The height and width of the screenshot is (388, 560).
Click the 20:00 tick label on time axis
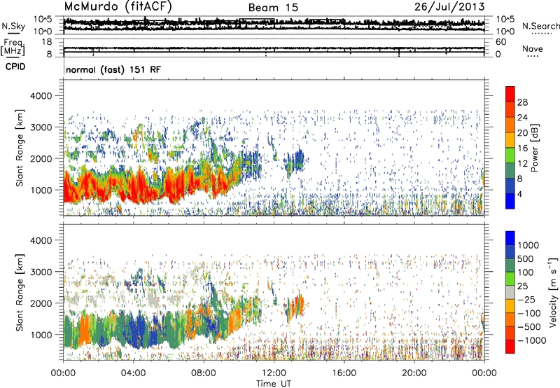414,373
